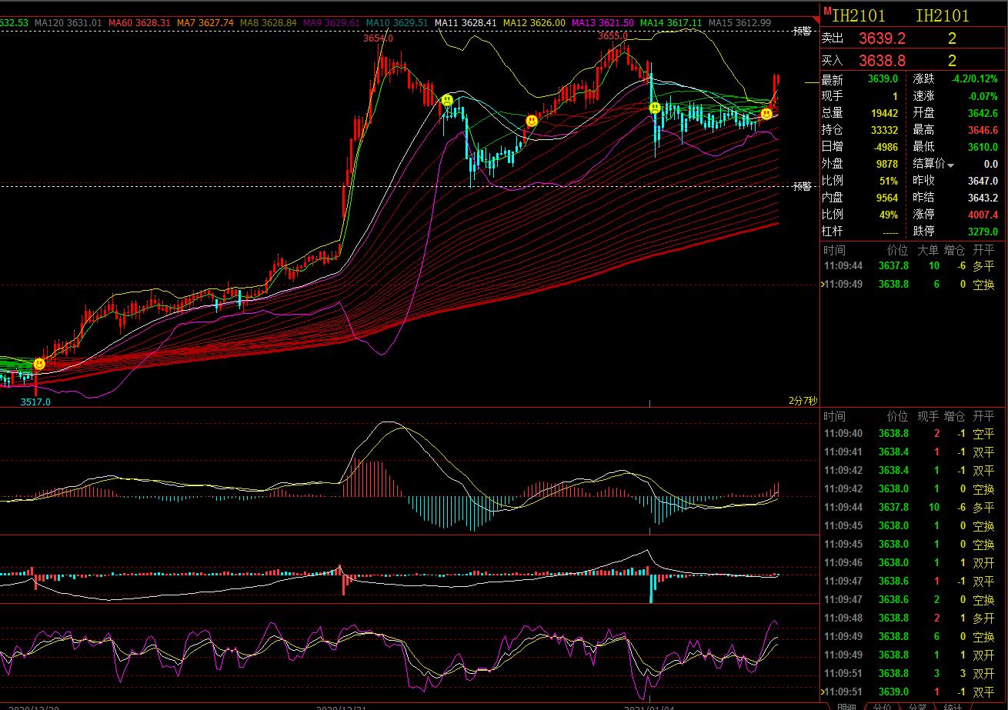The width and height of the screenshot is (1008, 710).
Task: Select the MA15 3612.99 indicator label
Action: 739,23
